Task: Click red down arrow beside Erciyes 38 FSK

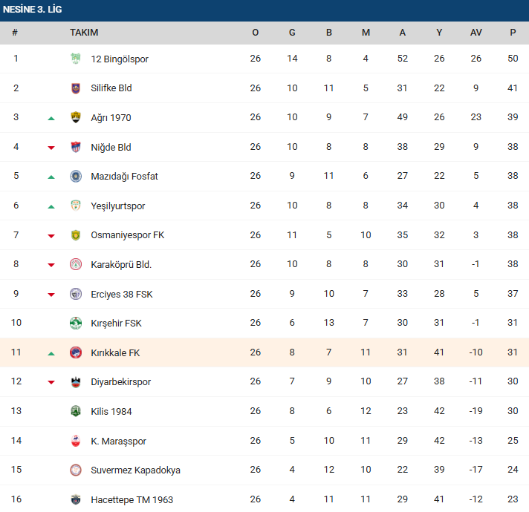Action: click(51, 295)
